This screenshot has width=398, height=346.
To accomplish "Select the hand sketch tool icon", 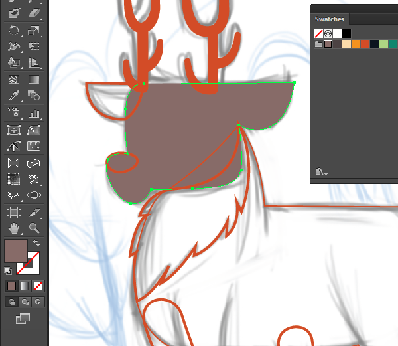I will 34,179.
